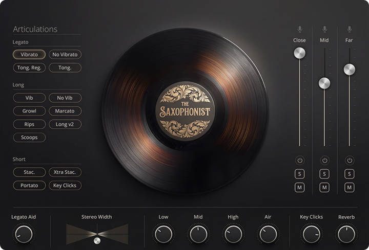This screenshot has height=250, width=369.
Task: Select the Stac. short articulation
Action: (29, 172)
